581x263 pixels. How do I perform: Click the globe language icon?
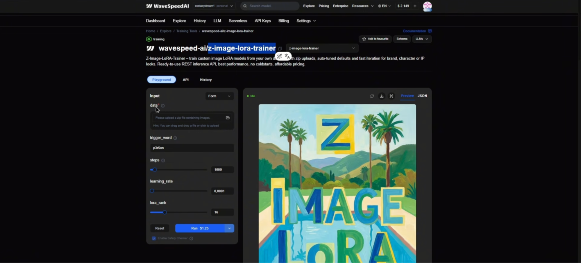(380, 6)
